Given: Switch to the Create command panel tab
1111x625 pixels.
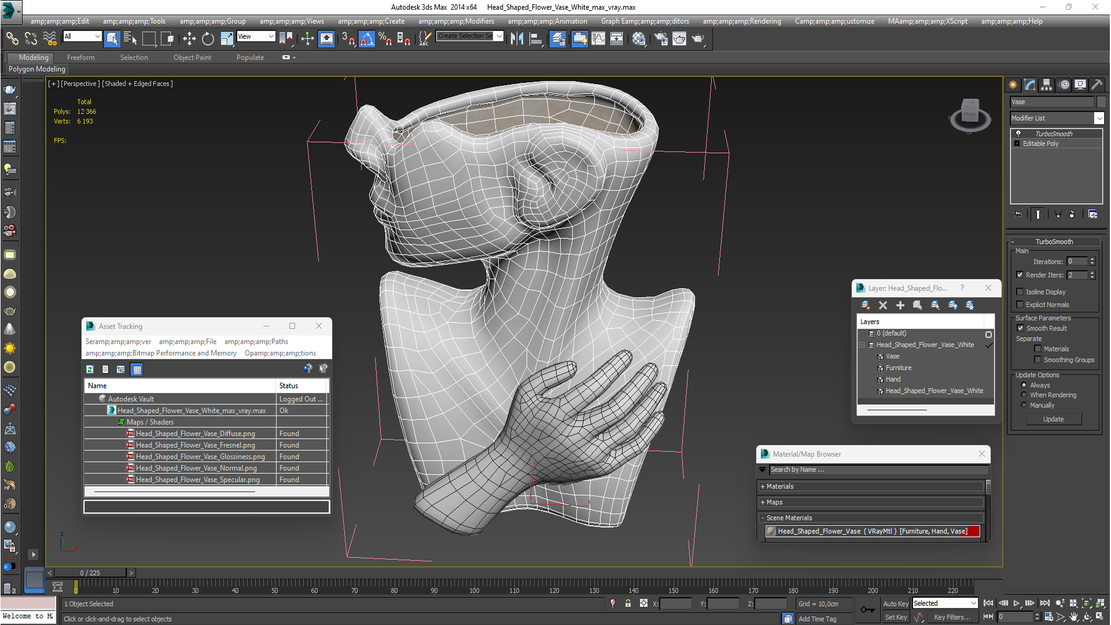Looking at the screenshot, I should (x=1013, y=85).
